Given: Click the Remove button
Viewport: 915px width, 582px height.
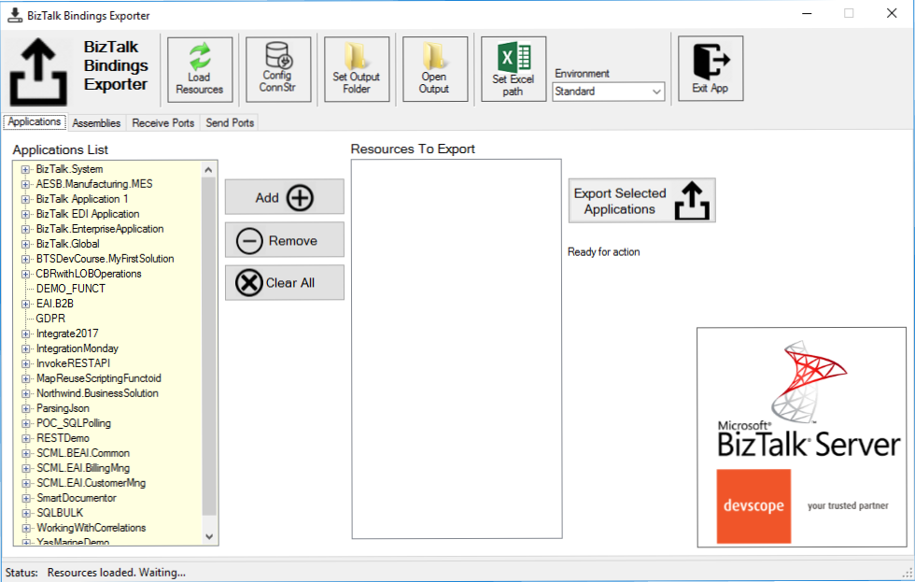Looking at the screenshot, I should click(x=284, y=240).
